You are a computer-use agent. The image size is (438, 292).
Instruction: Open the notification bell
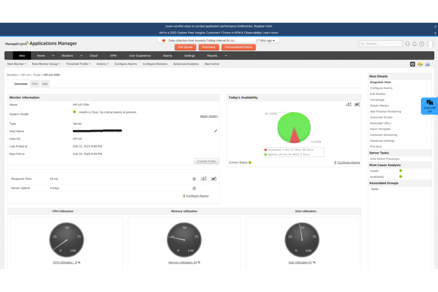(415, 43)
